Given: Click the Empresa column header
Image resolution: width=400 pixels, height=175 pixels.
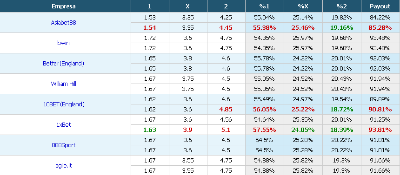Looking at the screenshot, I should [64, 6].
